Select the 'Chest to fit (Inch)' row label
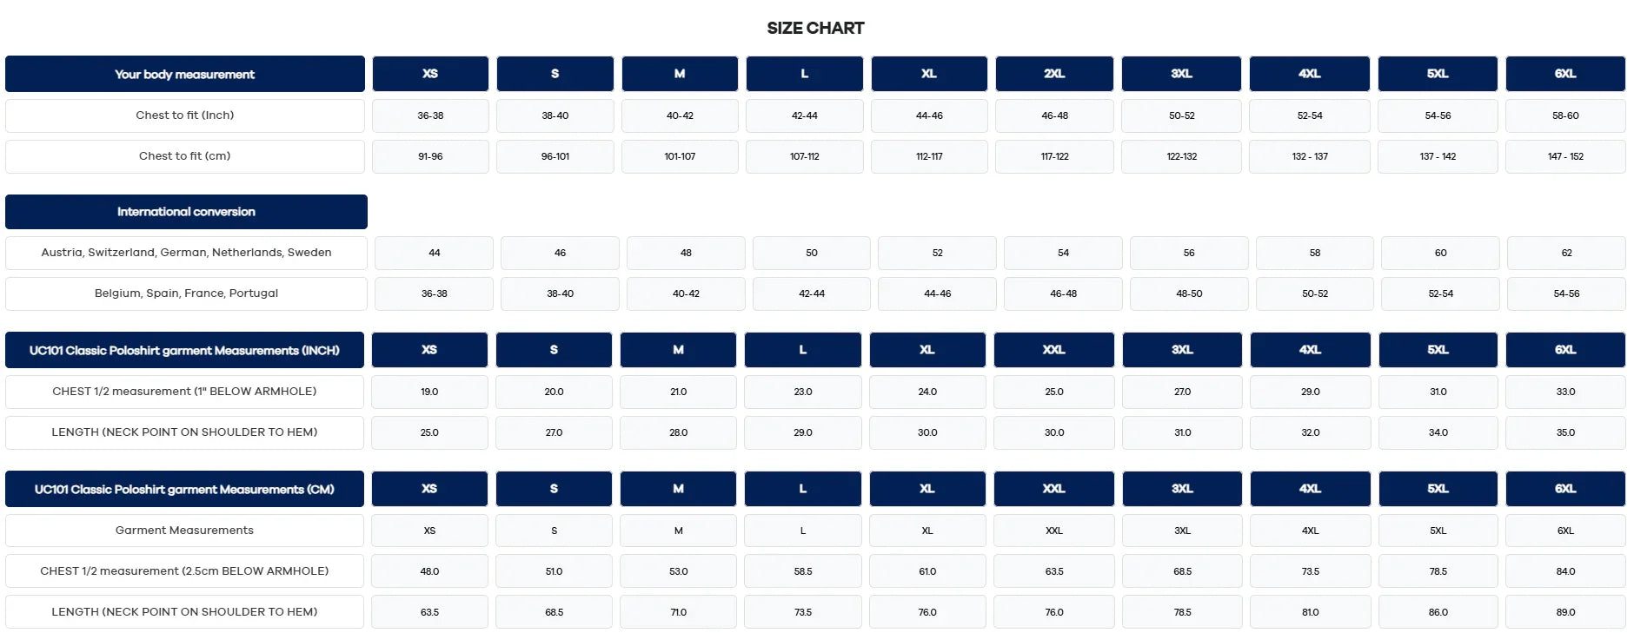 coord(184,115)
